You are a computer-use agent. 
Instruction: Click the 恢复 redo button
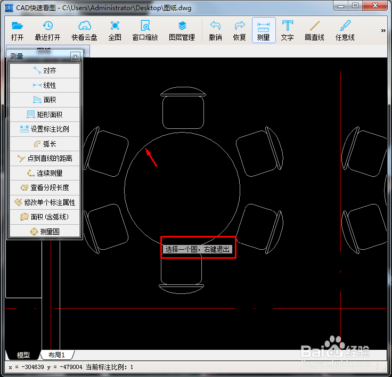click(239, 30)
